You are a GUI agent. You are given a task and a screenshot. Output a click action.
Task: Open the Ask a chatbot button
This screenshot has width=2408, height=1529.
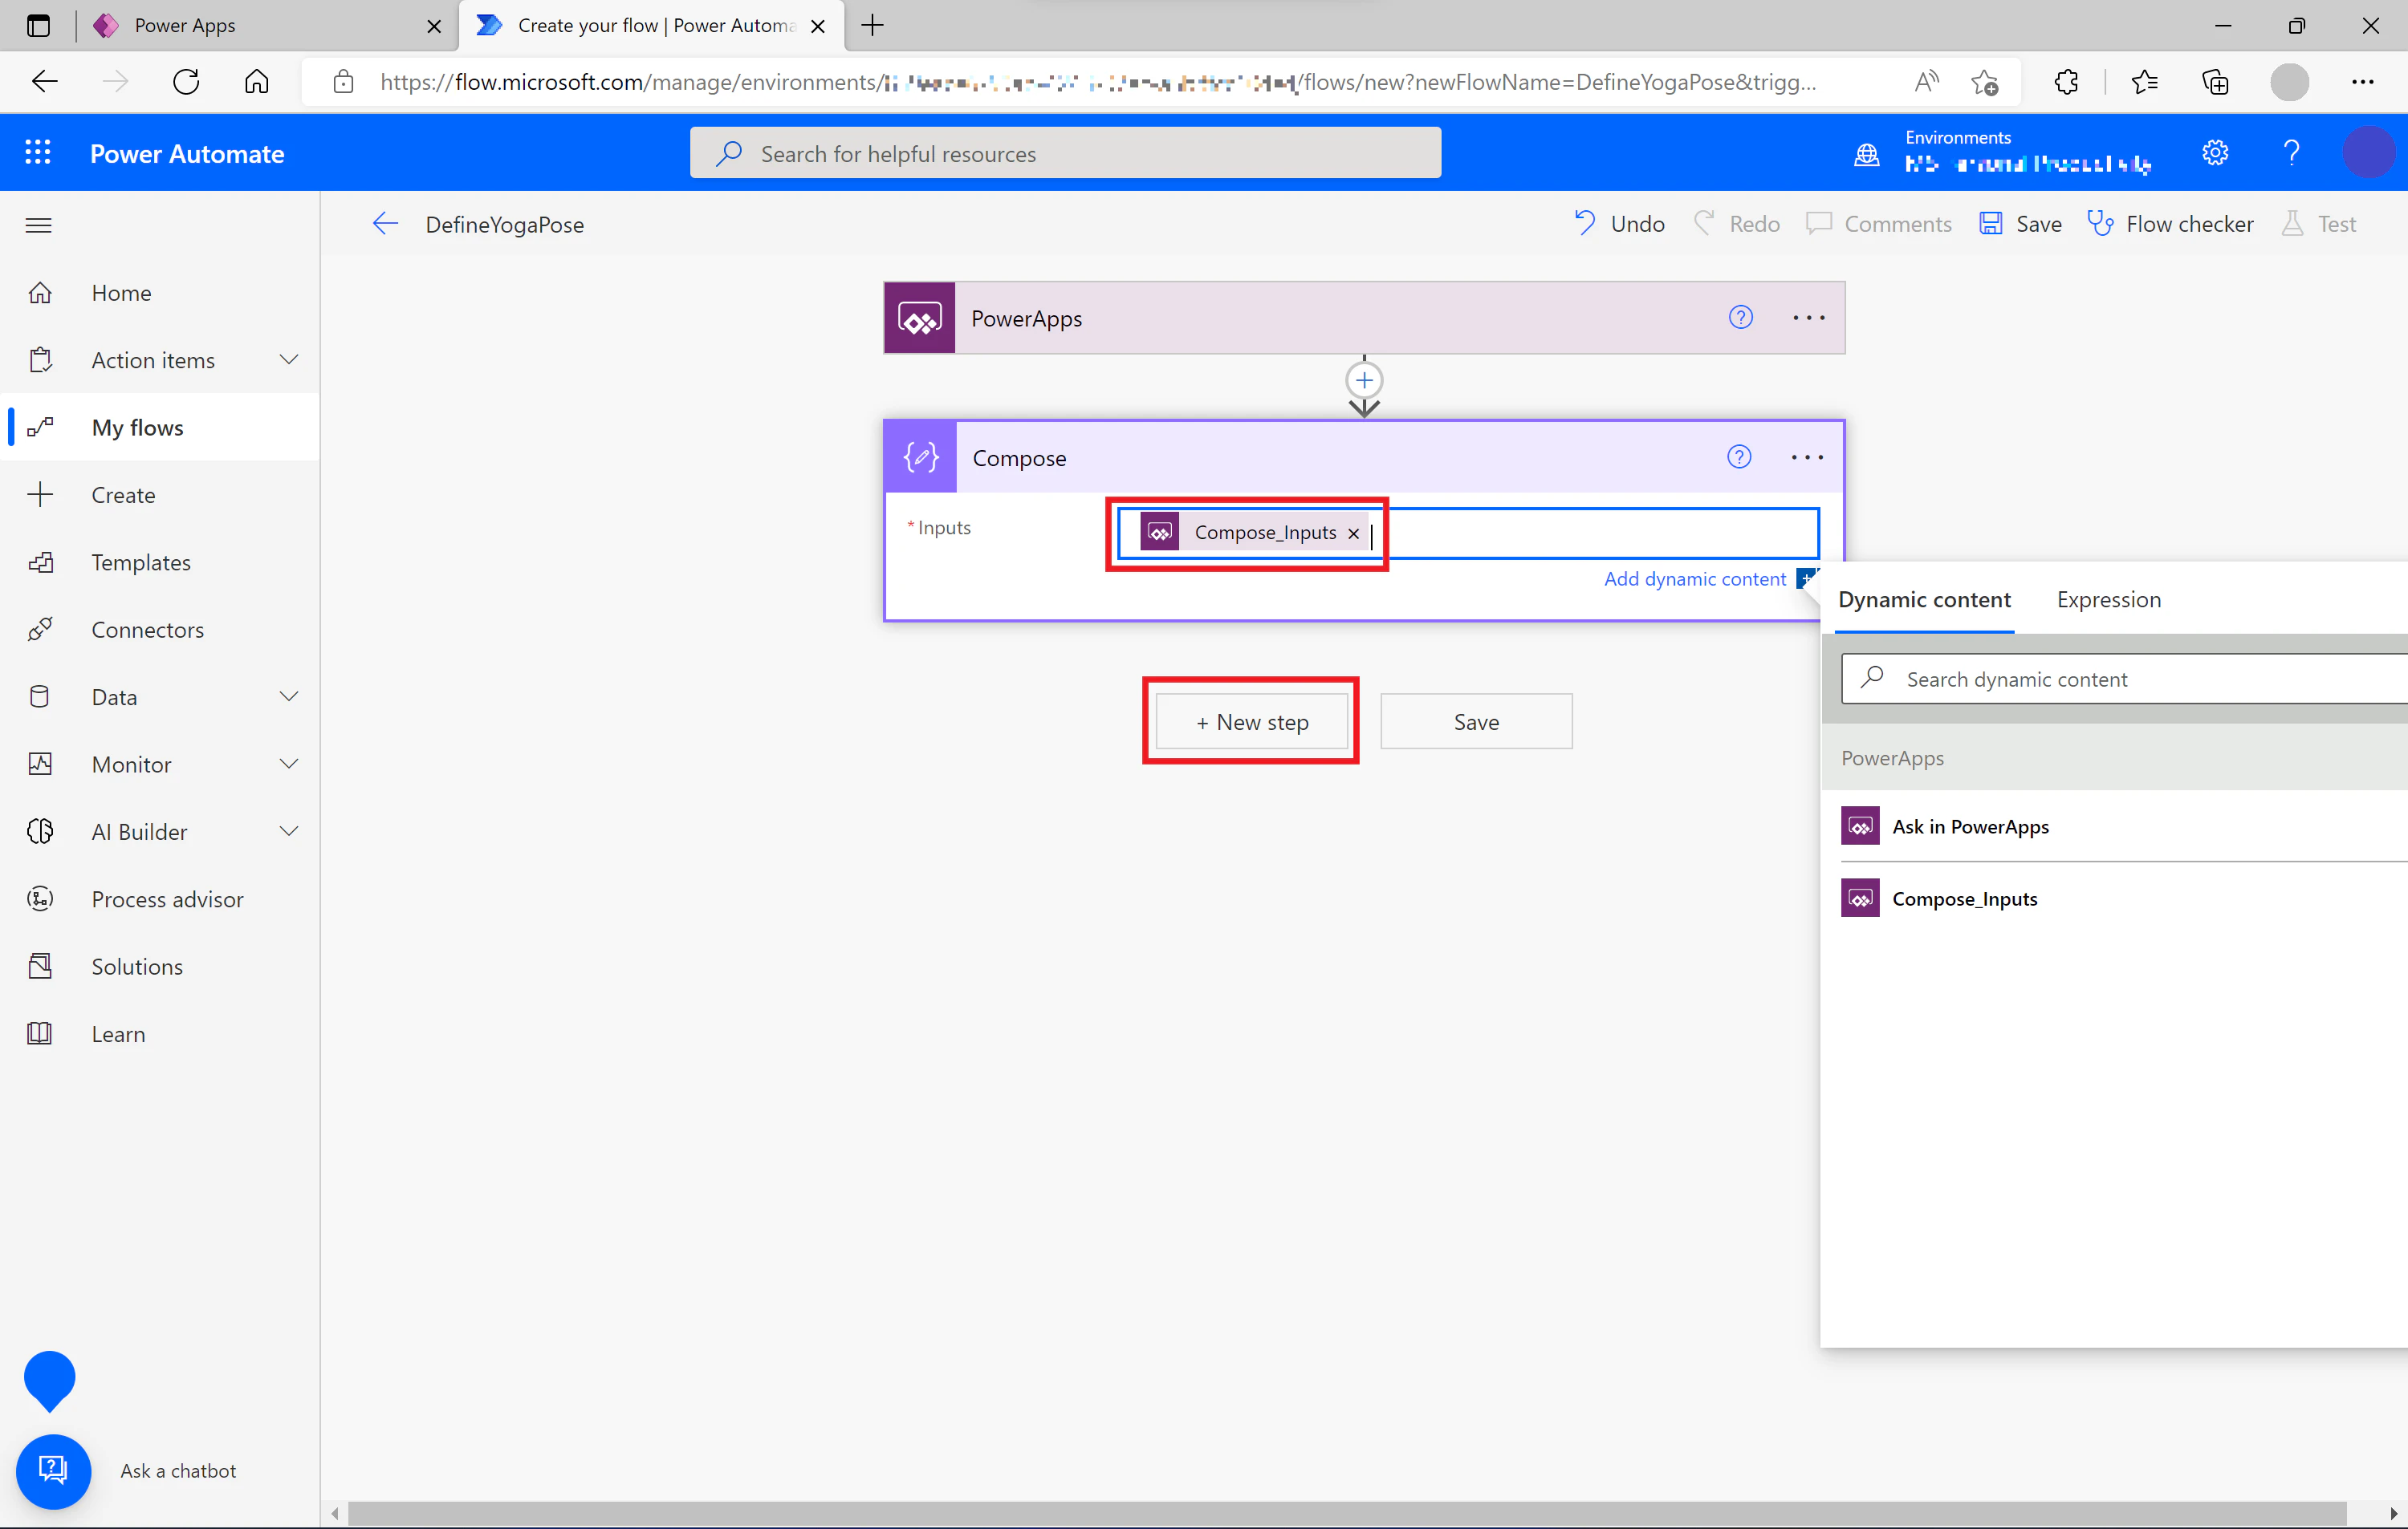53,1470
